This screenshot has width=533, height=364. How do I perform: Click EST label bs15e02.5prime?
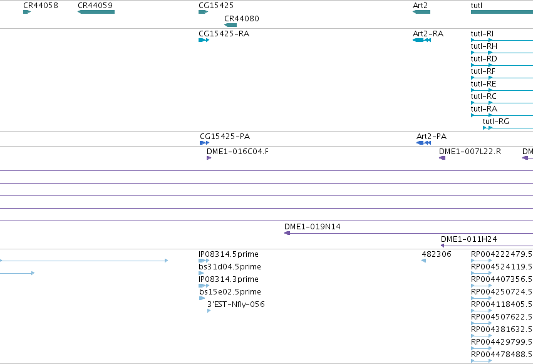230,292
